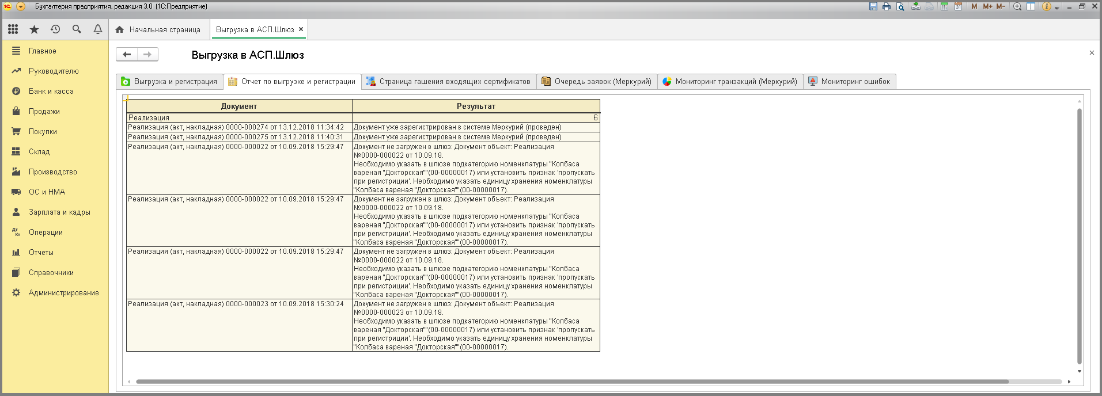Click the M memory button

point(974,6)
